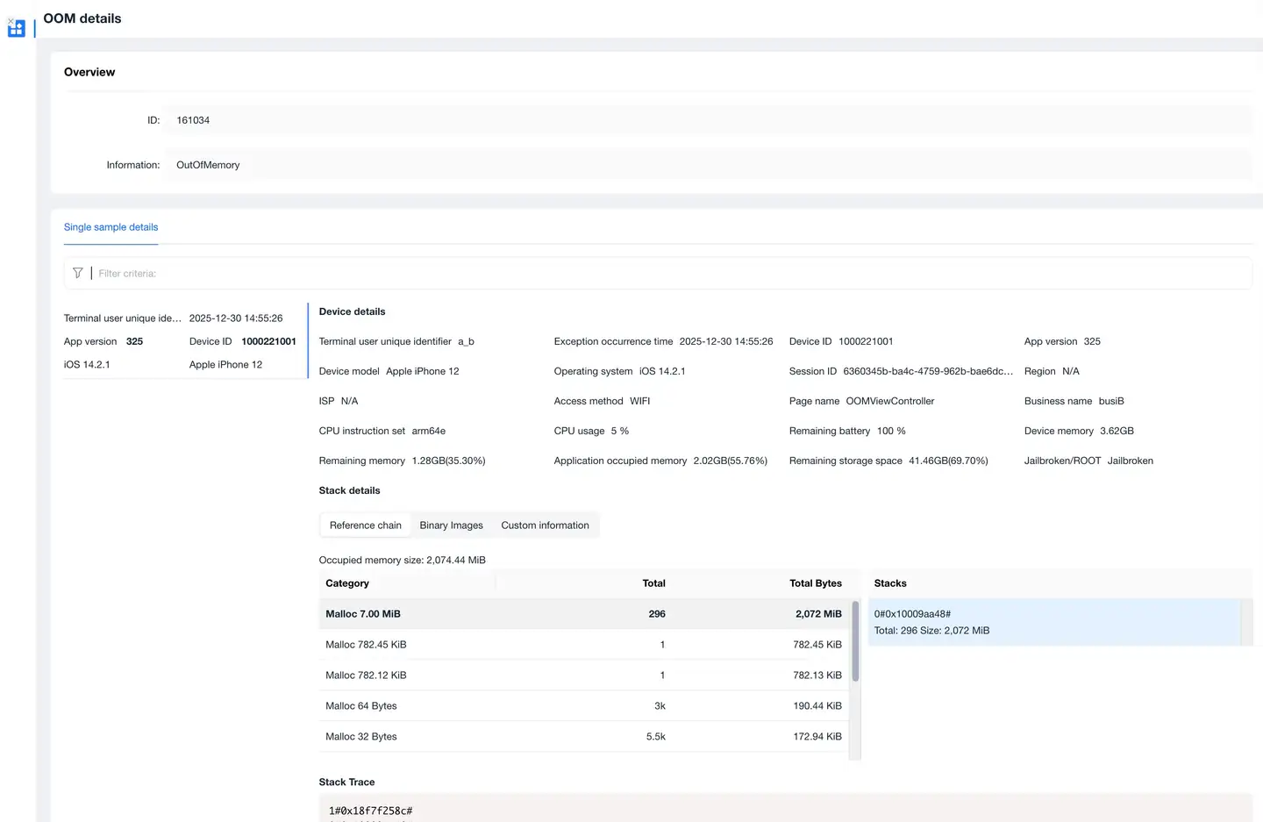Open the Custom information tab

[545, 525]
